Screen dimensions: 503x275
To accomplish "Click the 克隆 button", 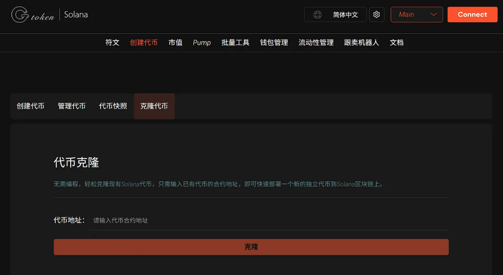I will click(251, 247).
